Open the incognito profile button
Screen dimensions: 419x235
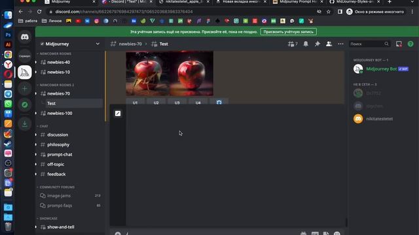point(376,12)
